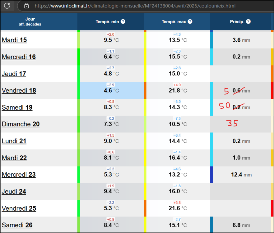This screenshot has width=274, height=233.
Task: Select 6.8 mm precipitation value
Action: (x=241, y=225)
